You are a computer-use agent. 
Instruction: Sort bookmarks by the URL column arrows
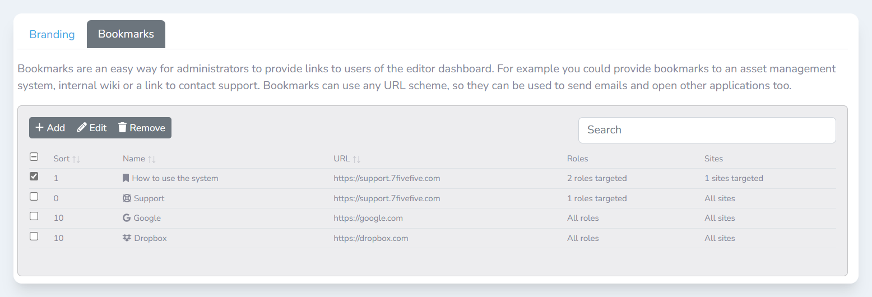(x=356, y=159)
